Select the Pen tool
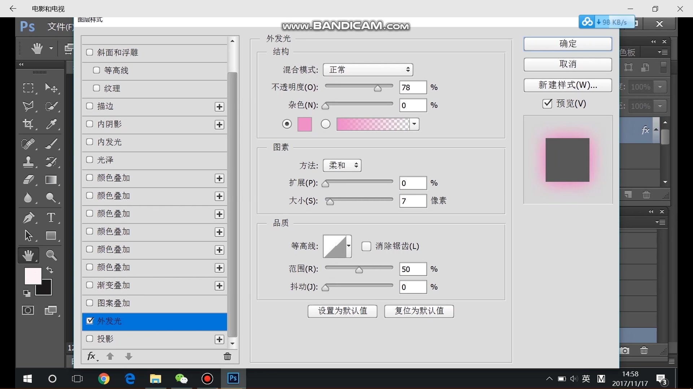The width and height of the screenshot is (693, 389). pos(28,218)
